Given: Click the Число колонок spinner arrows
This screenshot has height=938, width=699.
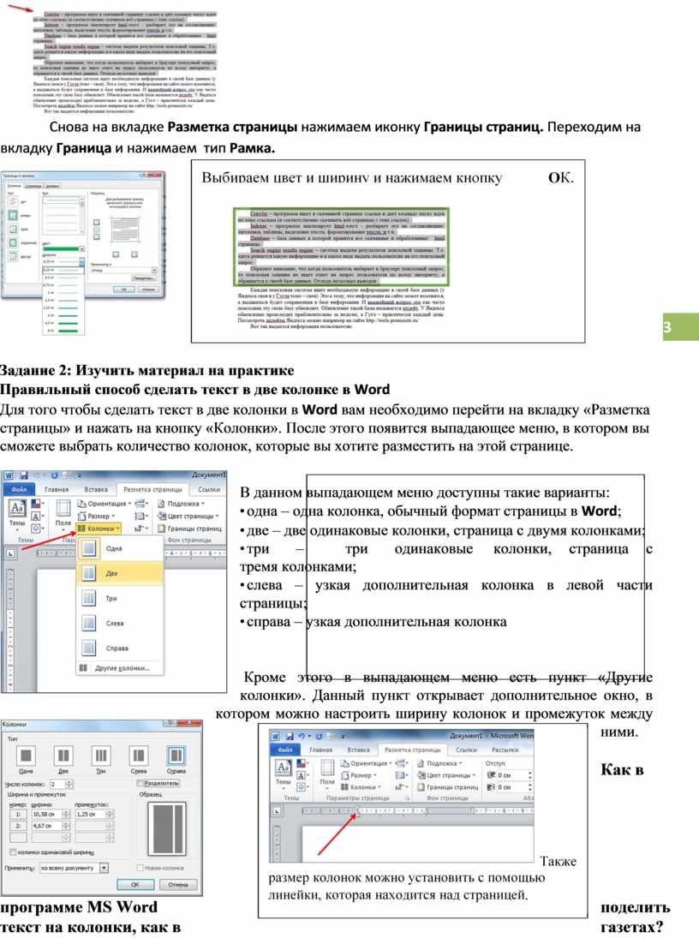Looking at the screenshot, I should (69, 785).
